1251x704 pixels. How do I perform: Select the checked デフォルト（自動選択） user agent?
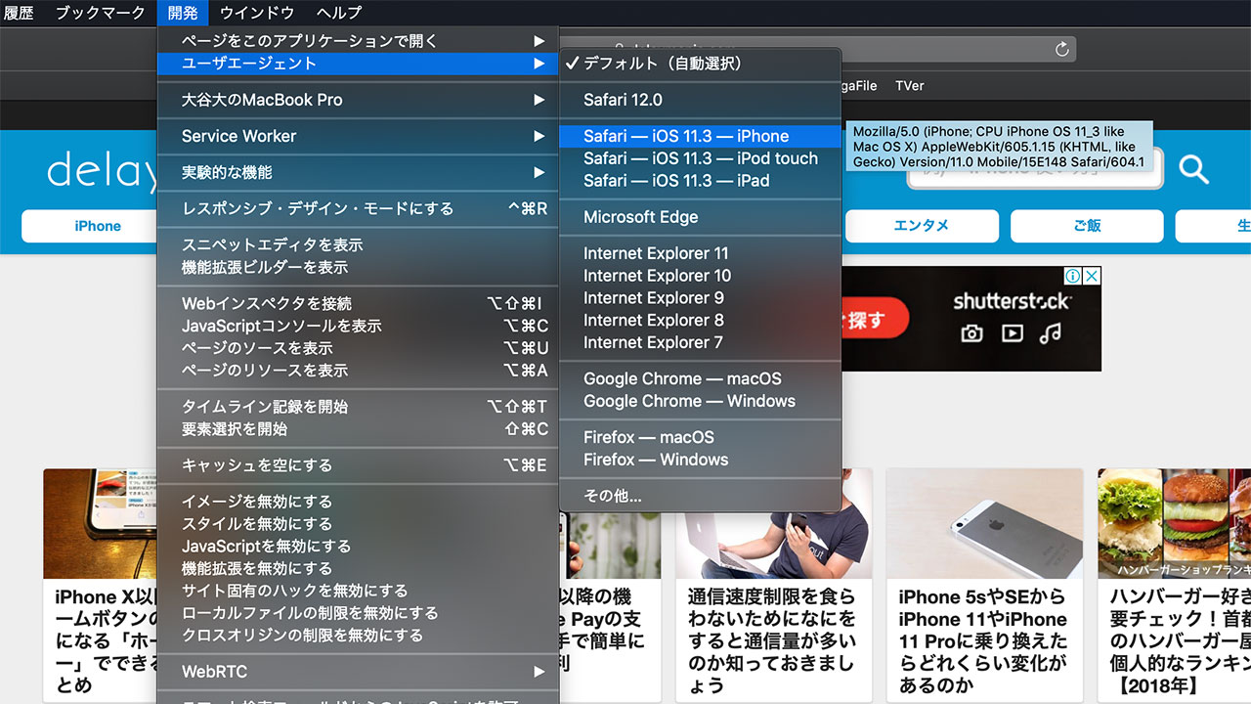[x=700, y=63]
